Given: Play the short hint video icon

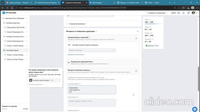Looking at the screenshot, I should [31, 80].
